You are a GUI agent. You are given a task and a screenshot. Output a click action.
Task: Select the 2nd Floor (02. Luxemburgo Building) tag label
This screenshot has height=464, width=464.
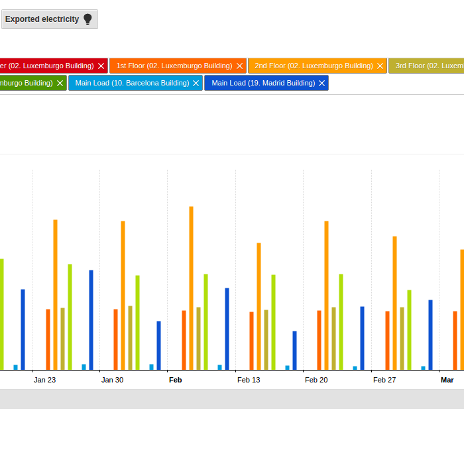[314, 66]
